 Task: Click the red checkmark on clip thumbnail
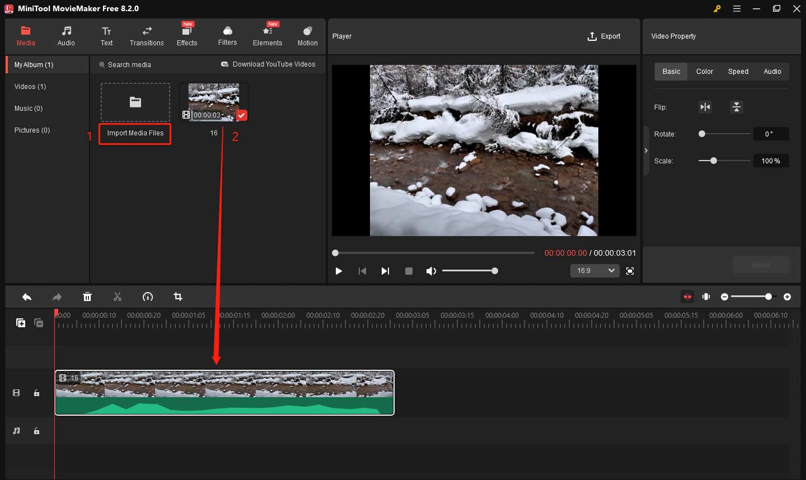241,115
